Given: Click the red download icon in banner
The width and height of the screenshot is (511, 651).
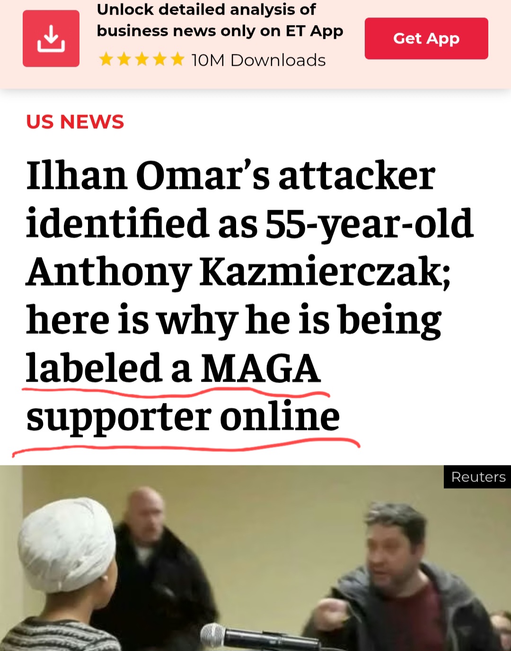Looking at the screenshot, I should 51,38.
